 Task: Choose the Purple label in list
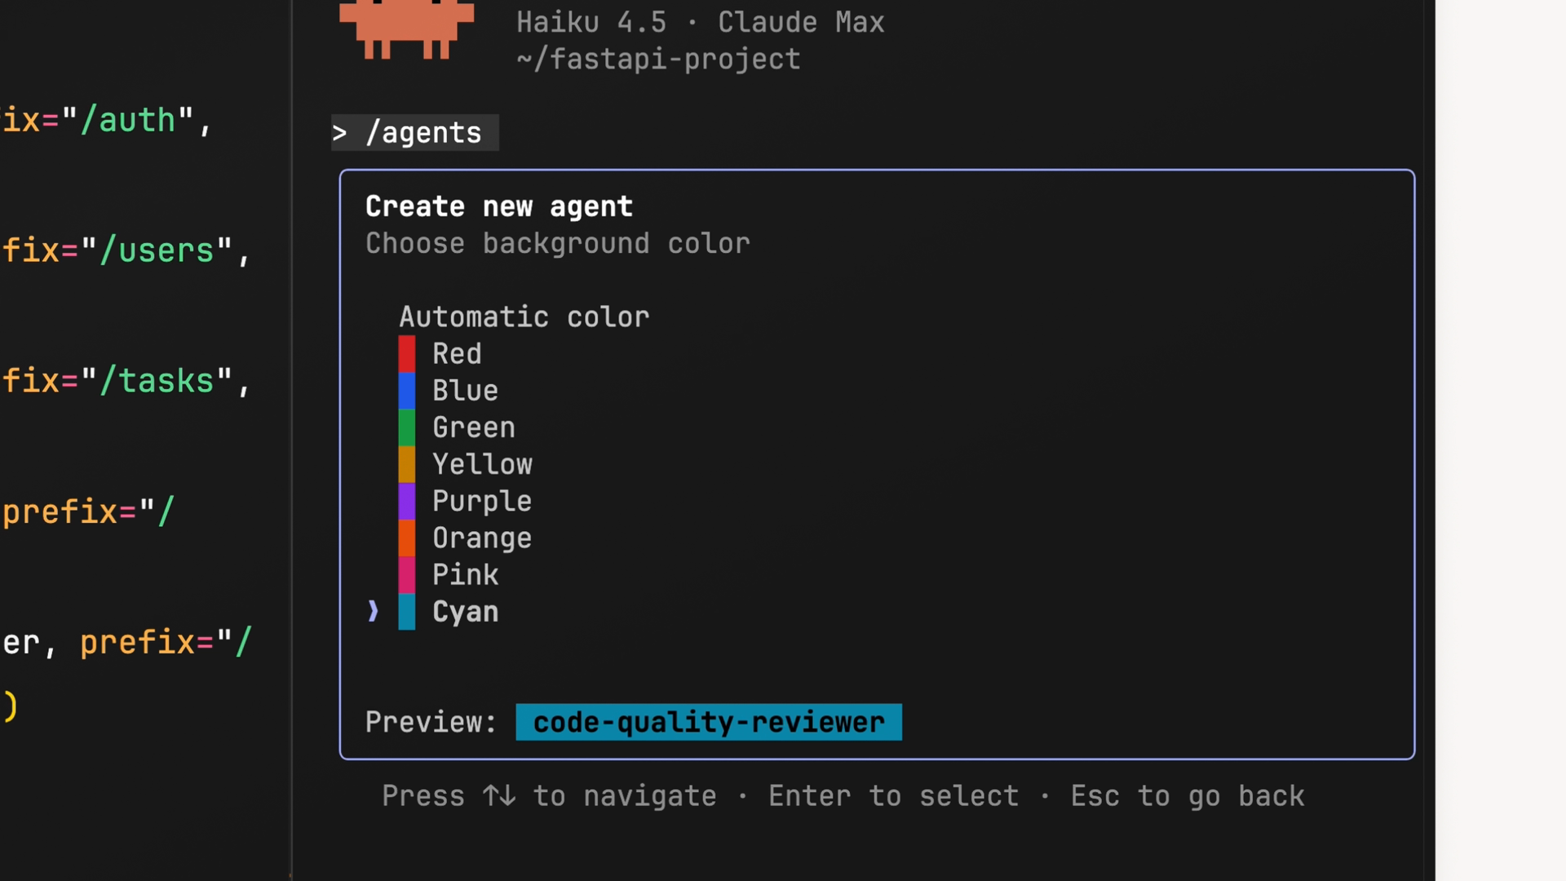(x=481, y=501)
